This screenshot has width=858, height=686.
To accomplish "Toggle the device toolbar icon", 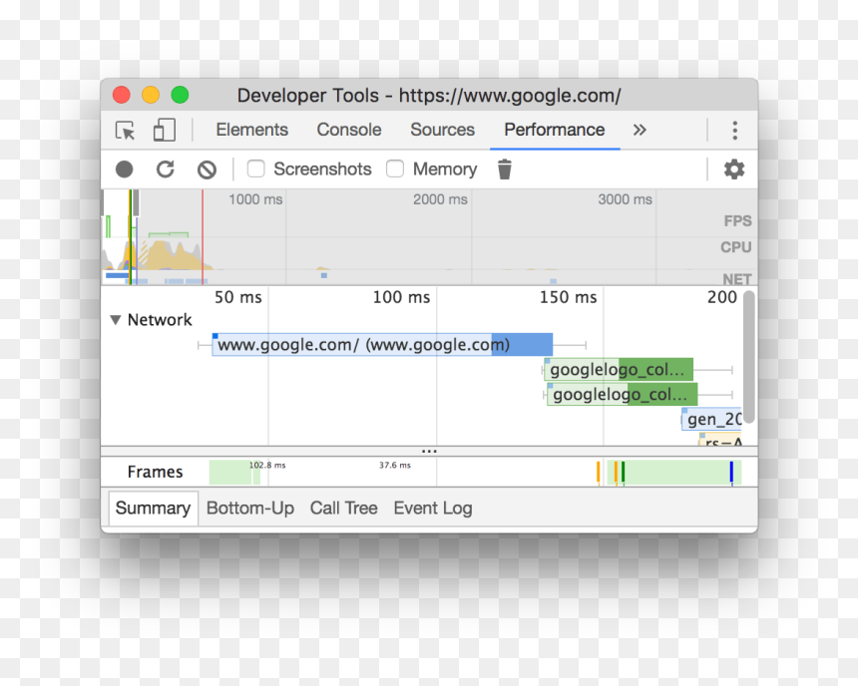I will [165, 131].
